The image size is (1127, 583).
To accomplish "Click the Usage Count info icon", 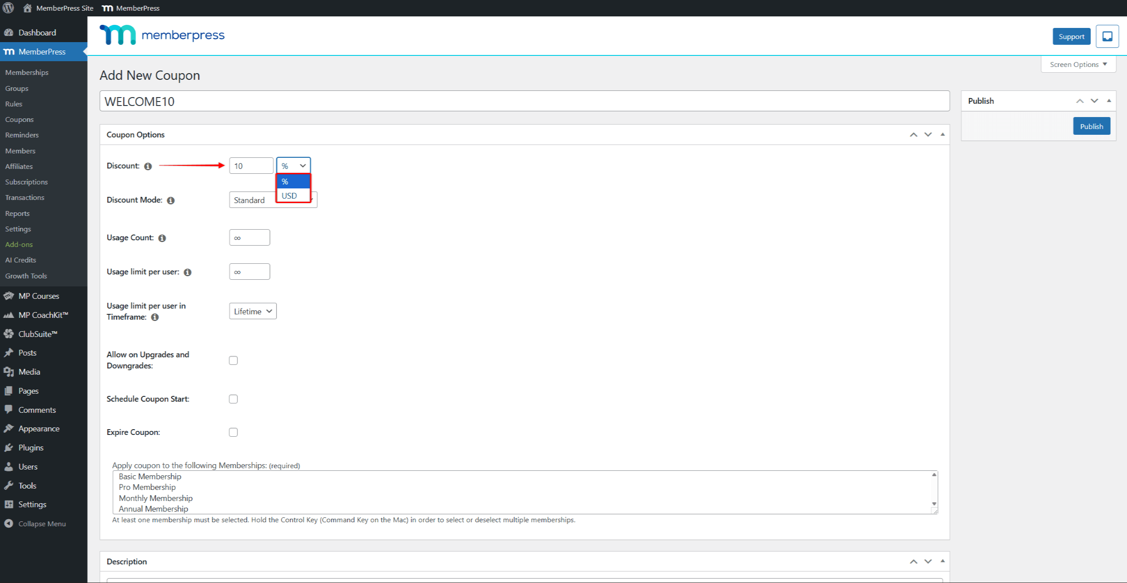I will tap(162, 238).
